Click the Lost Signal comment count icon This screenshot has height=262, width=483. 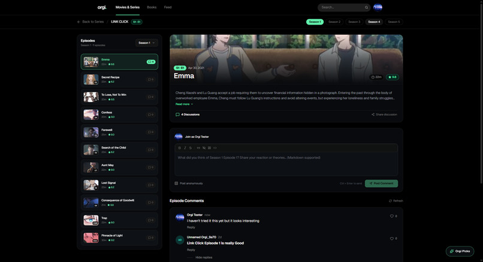coord(150,185)
